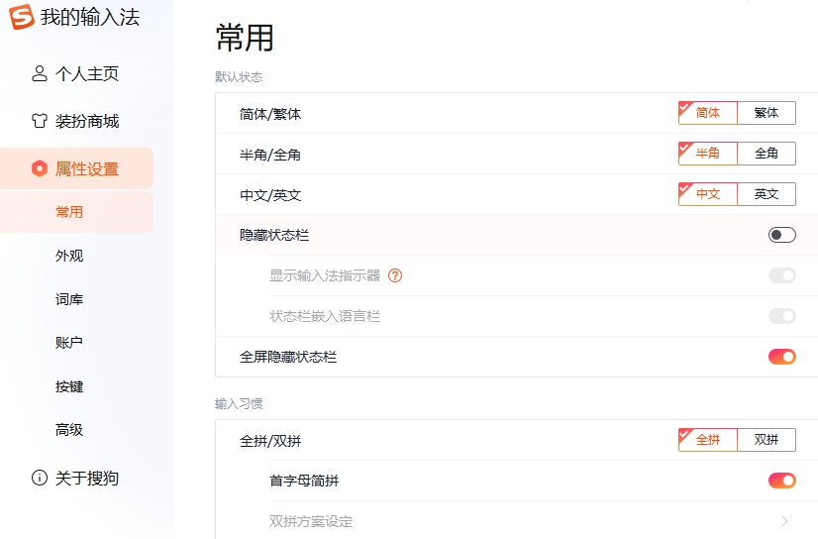Disable the 首字母简拼 switch
This screenshot has width=818, height=539.
(x=781, y=481)
